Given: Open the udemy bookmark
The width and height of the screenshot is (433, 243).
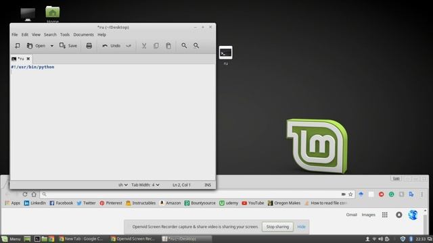Looking at the screenshot, I should (229, 203).
